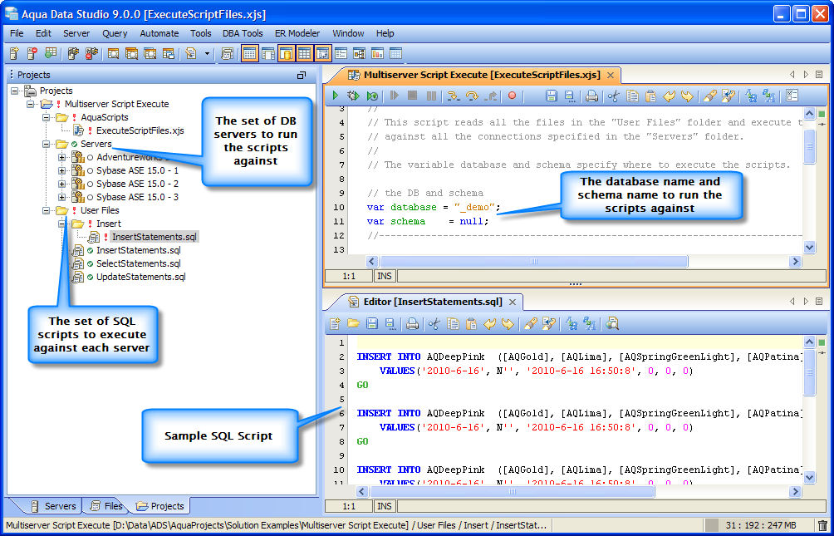Save file in the InsertStatements Editor toolbar

[x=372, y=323]
